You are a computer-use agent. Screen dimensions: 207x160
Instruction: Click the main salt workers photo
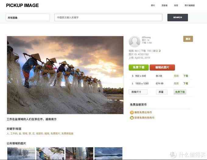[65, 75]
